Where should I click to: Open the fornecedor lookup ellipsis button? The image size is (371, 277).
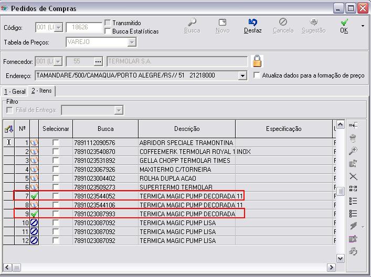pos(98,61)
